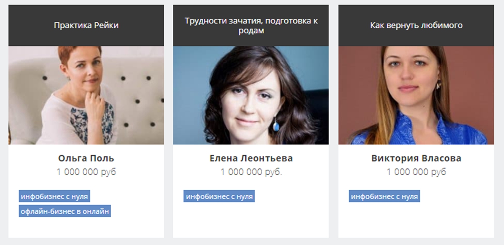Viewport: 504px width, 245px height.
Task: Open Виктория Власова's portrait photo
Action: coord(416,96)
